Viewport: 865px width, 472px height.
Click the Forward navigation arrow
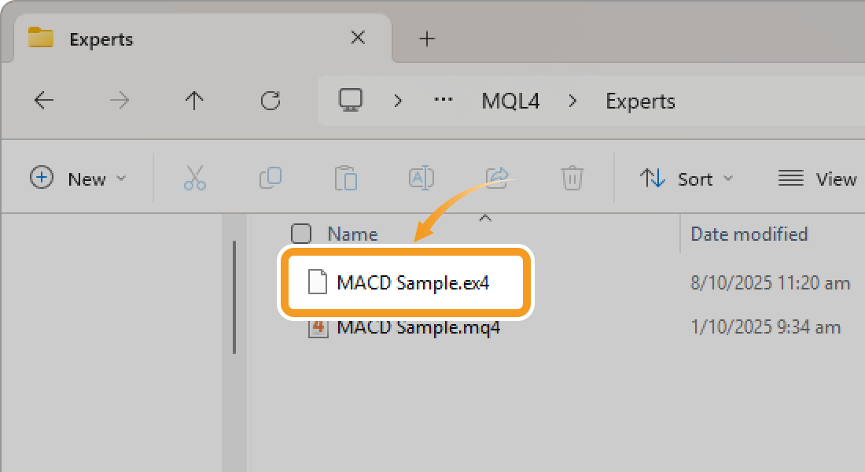[x=119, y=101]
